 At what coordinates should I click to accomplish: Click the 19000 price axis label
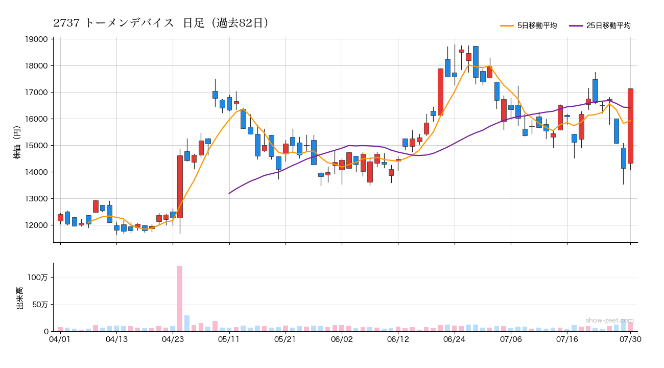click(x=36, y=39)
